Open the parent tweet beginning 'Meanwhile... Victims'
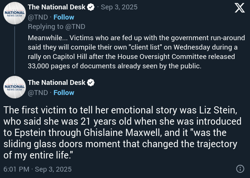 [135, 52]
